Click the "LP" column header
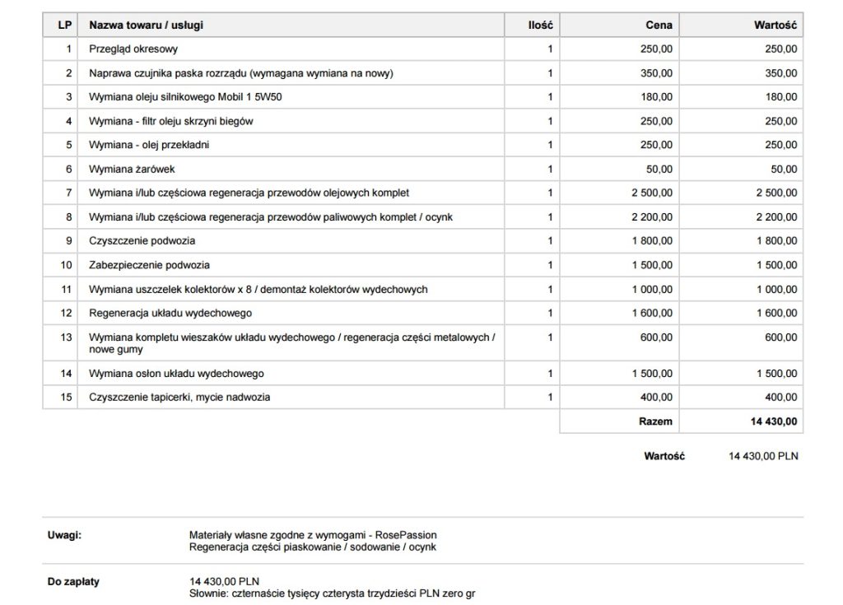Screen dimensions: 843x605 (64, 26)
